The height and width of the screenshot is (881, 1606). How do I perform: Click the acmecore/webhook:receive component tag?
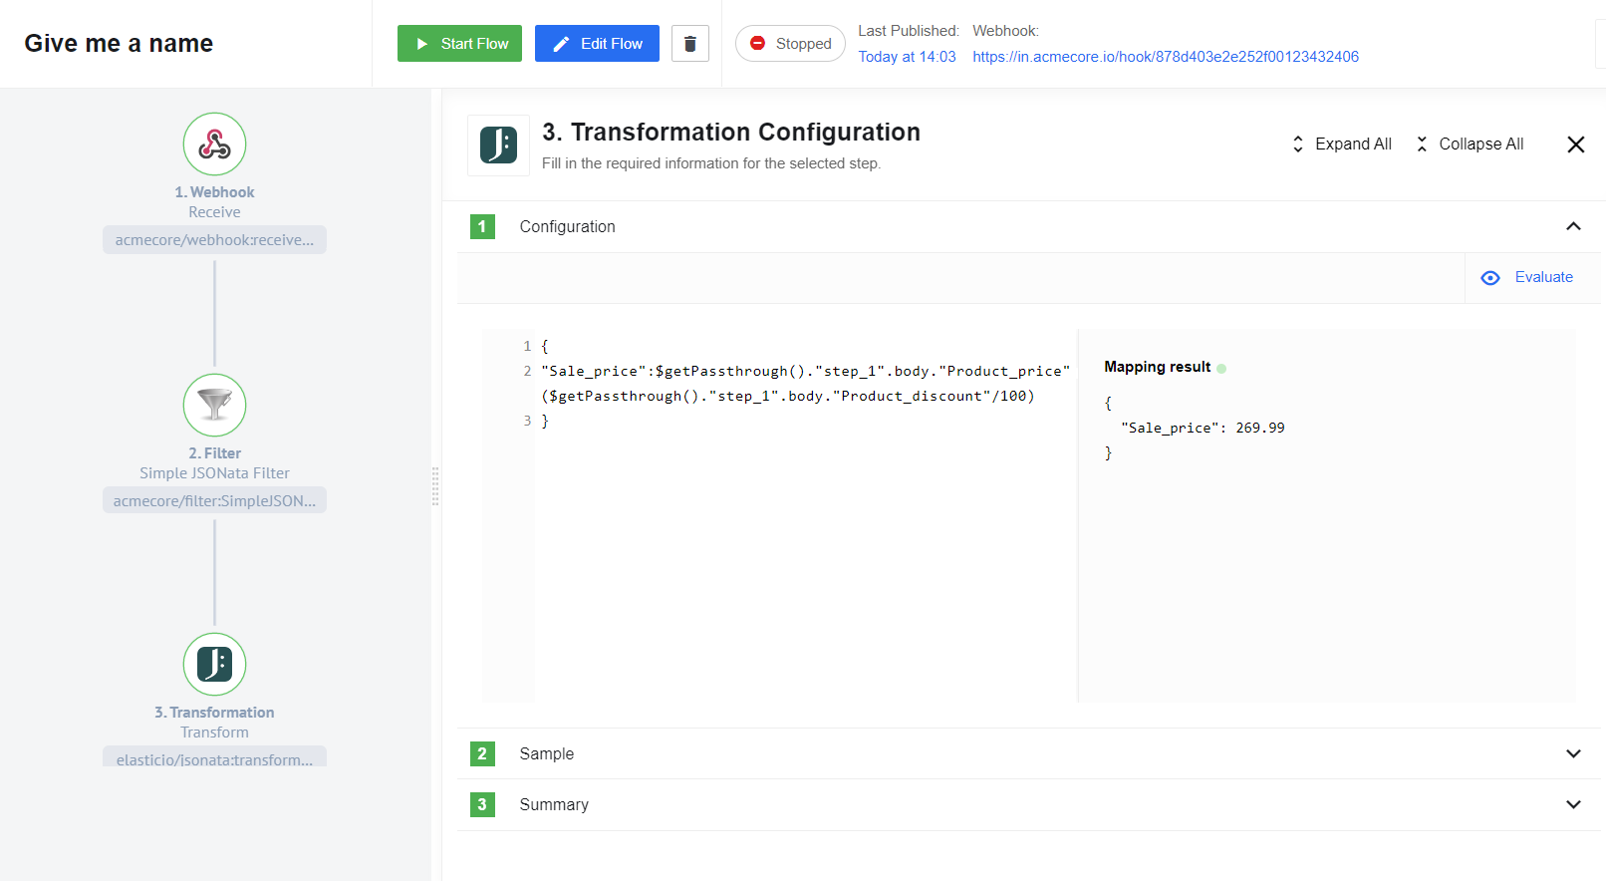[x=214, y=240]
